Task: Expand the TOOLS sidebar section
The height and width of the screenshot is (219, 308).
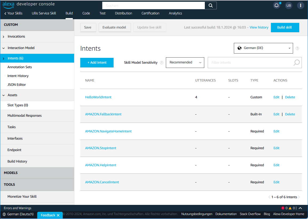Action: pos(37,184)
